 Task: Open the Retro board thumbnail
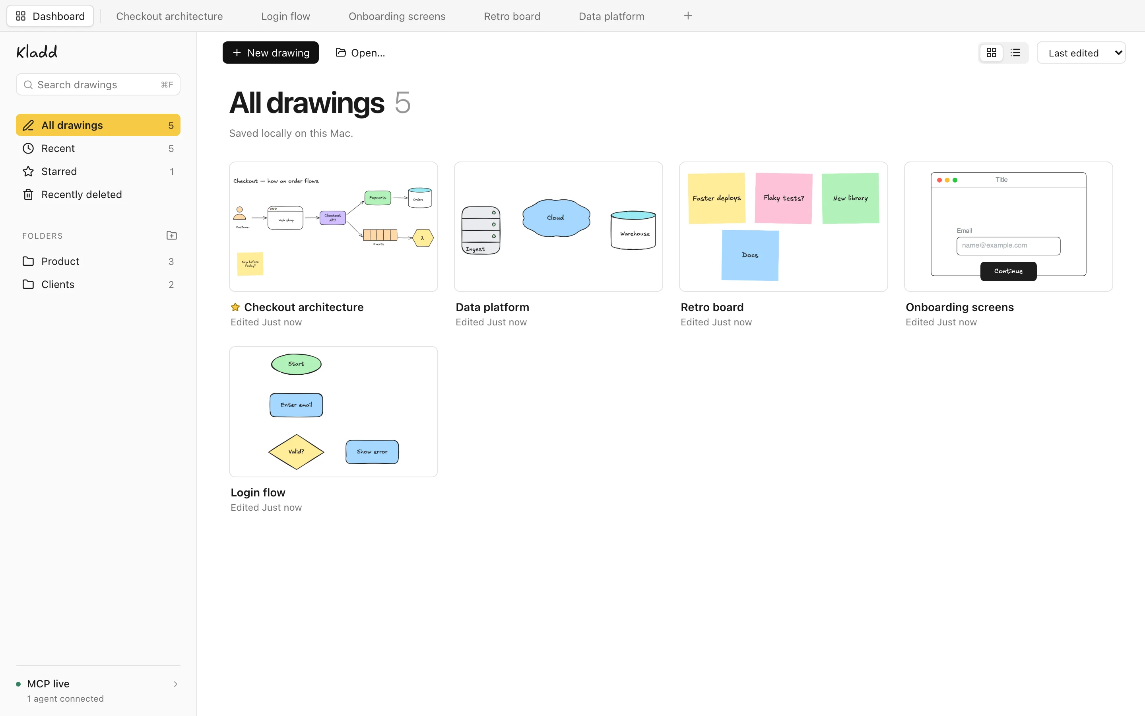point(784,227)
